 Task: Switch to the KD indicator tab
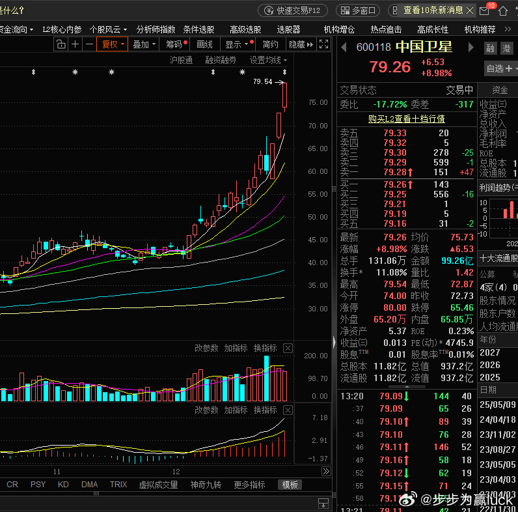63,485
